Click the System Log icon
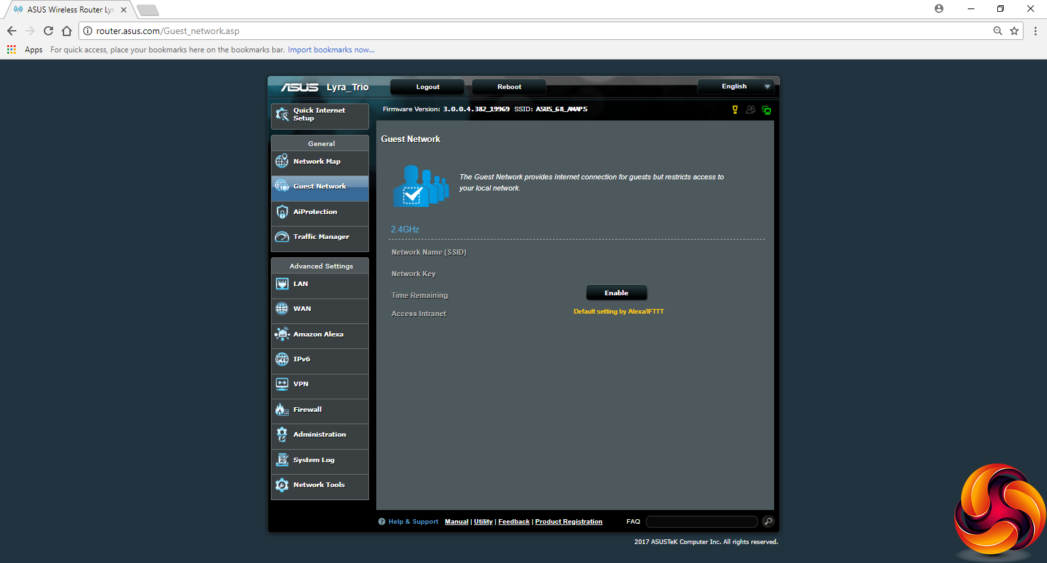 click(282, 460)
